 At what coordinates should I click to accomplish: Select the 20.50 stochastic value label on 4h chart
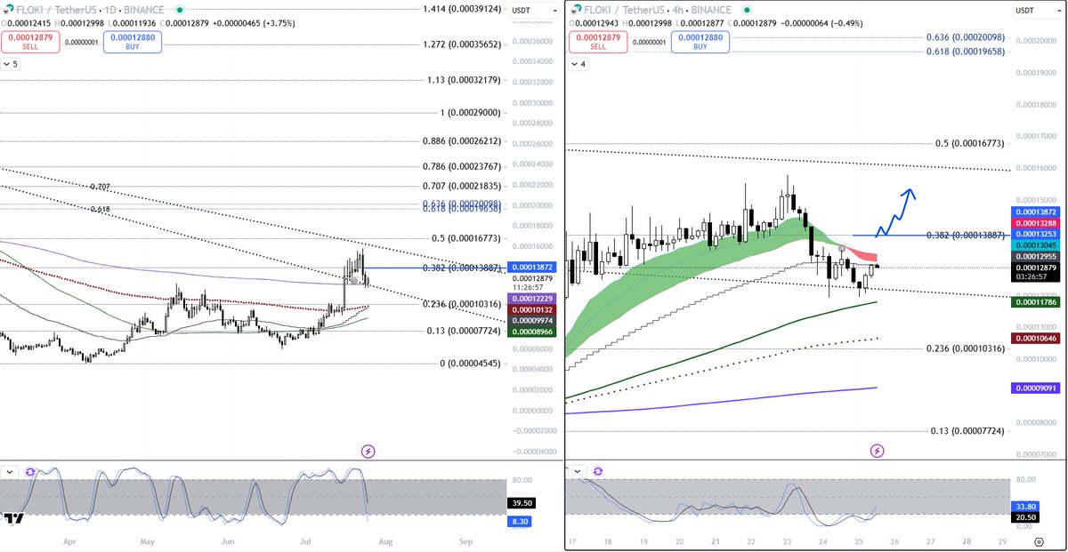1024,518
